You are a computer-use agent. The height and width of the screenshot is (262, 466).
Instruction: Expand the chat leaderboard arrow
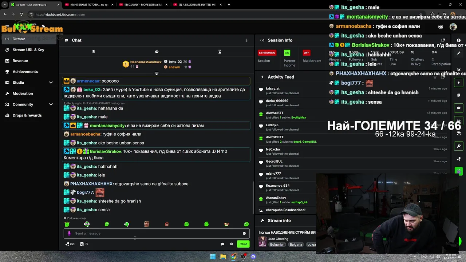pos(157,74)
